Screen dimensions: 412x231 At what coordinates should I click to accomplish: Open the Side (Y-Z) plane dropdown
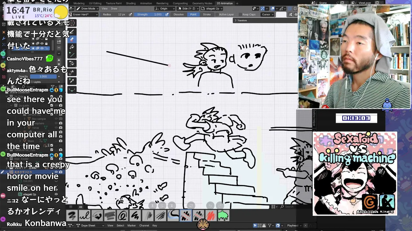pos(189,9)
